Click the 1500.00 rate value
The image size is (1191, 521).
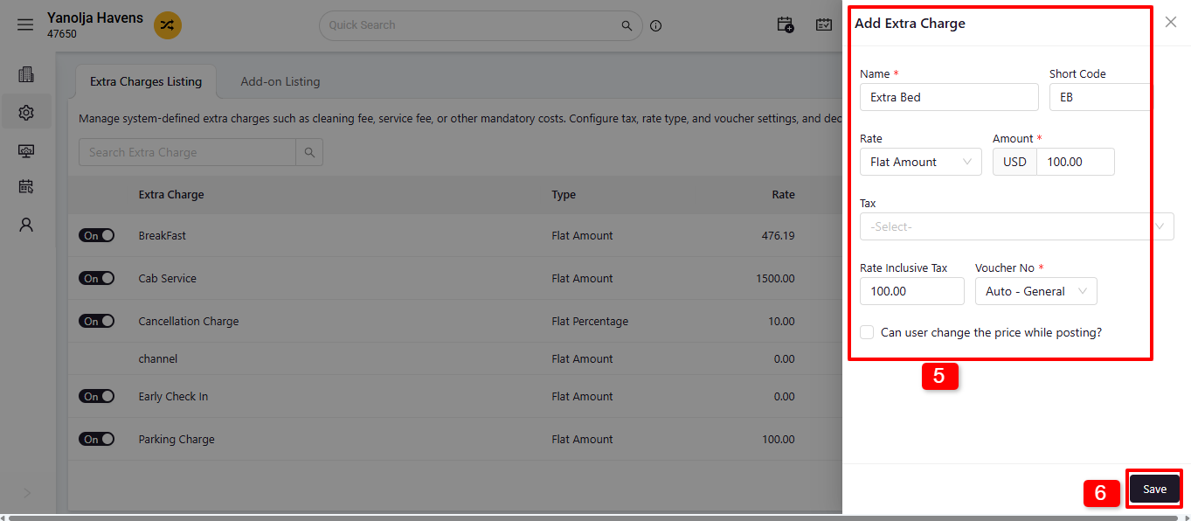coord(775,278)
